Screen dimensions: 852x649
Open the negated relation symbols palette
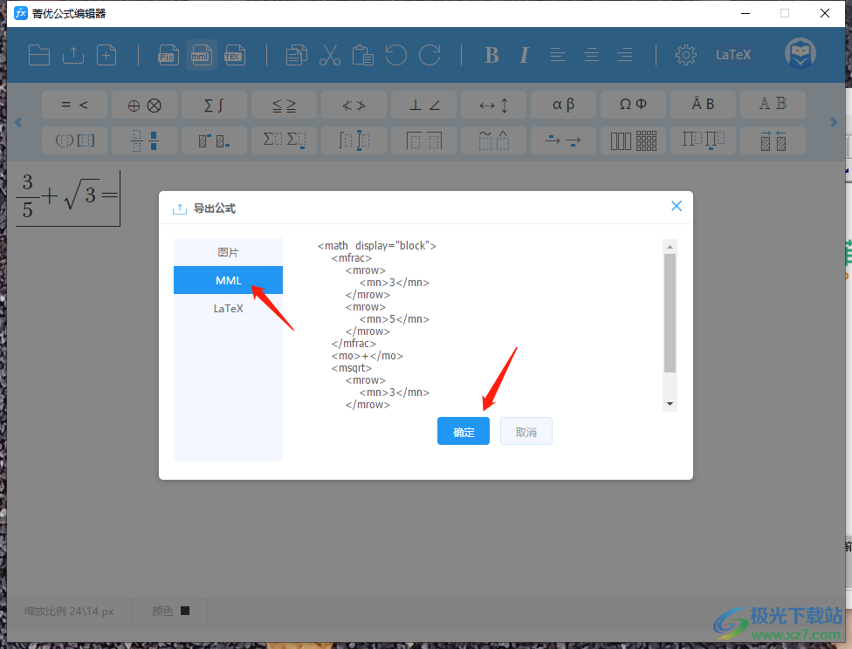click(x=354, y=105)
